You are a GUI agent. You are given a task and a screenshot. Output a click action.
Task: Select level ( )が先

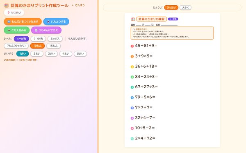click(x=38, y=39)
